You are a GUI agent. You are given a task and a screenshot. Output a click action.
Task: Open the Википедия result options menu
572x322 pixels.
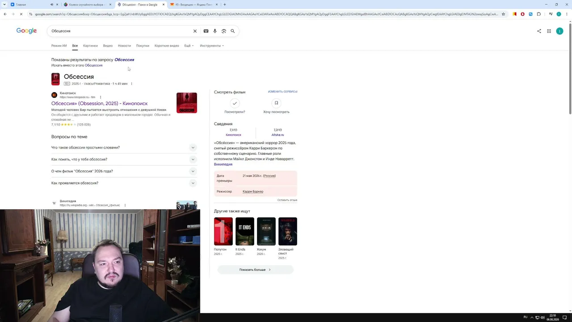coord(125,205)
